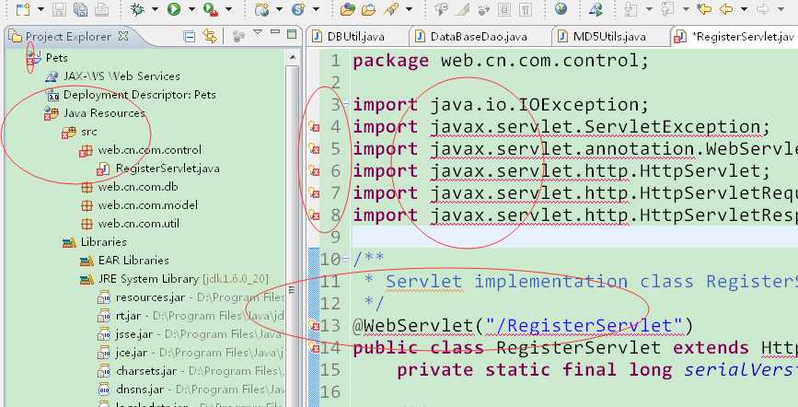
Task: Click the Next Annotation toolbar icon
Action: (x=631, y=8)
